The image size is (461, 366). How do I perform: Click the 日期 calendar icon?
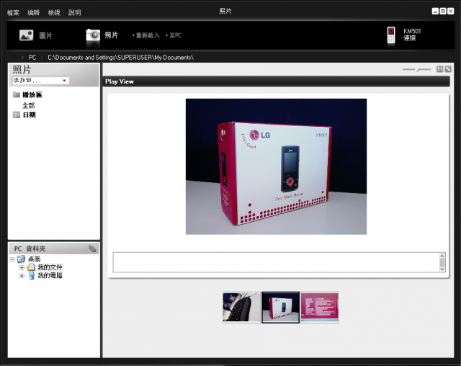[x=17, y=115]
